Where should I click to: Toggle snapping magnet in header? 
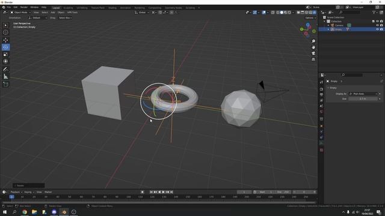(x=160, y=13)
